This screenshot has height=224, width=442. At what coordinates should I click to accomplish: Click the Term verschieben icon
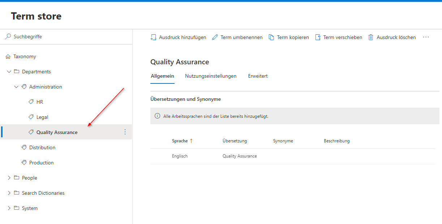[318, 37]
